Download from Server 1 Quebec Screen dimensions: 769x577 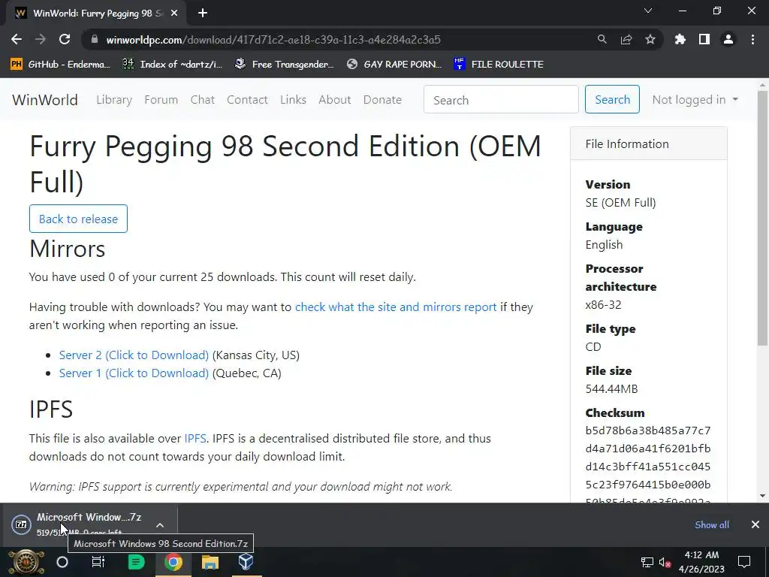click(x=134, y=373)
